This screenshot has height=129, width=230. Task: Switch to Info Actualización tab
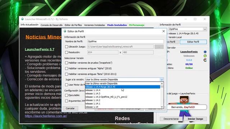coord(29,25)
